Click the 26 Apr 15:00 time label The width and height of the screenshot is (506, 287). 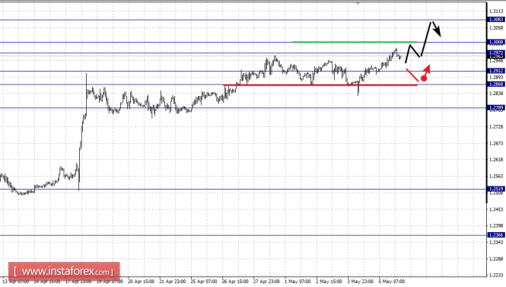click(235, 282)
